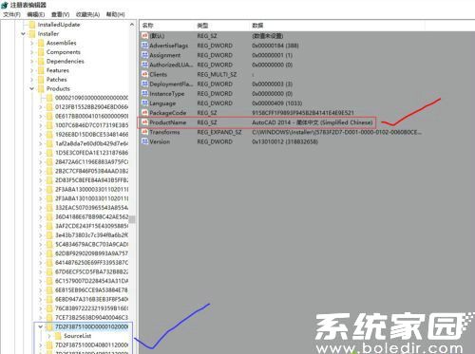
Task: Expand the Dependencies key
Action: pyautogui.click(x=32, y=62)
